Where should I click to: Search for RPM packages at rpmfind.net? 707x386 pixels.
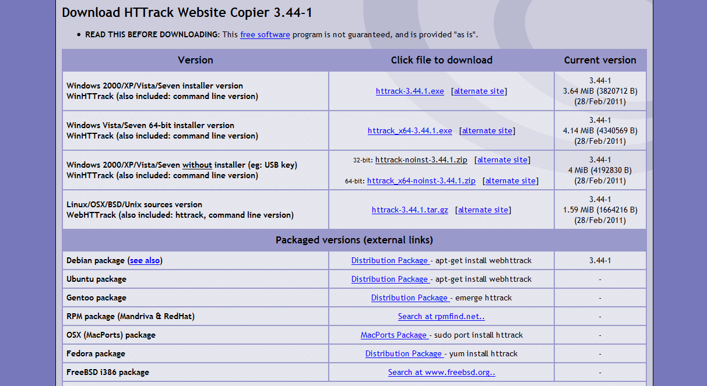click(441, 316)
